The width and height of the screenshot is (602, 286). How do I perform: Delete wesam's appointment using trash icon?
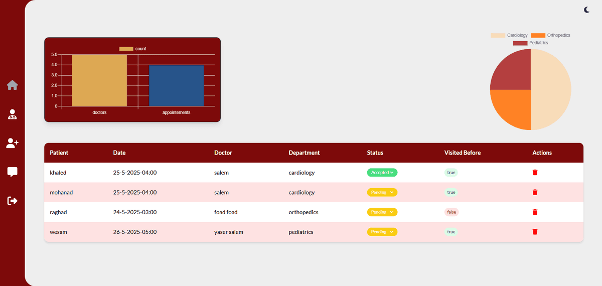(535, 232)
